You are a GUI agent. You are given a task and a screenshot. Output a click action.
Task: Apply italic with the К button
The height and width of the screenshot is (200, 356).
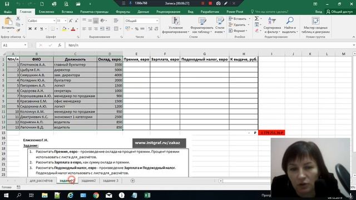(36, 29)
